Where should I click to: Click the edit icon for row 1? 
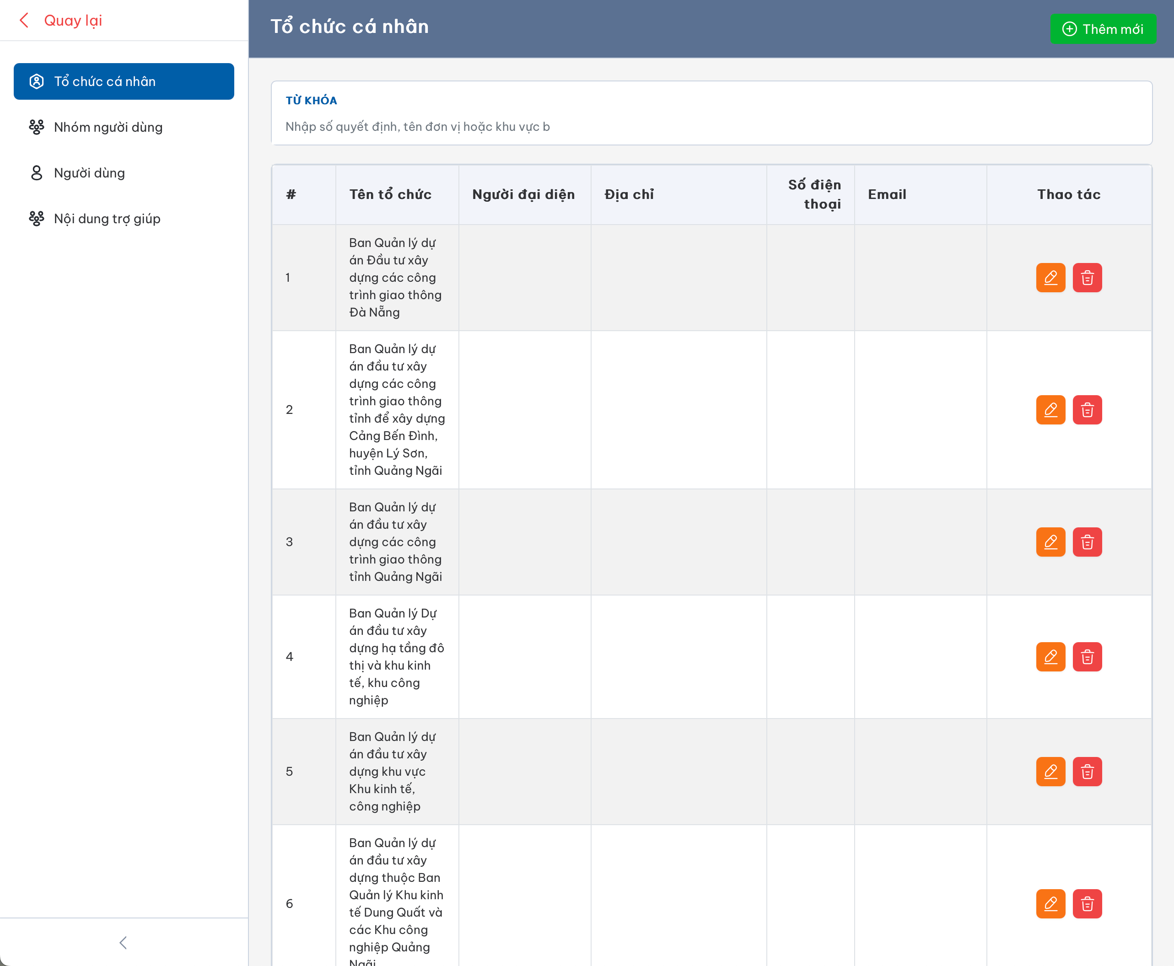click(1050, 277)
